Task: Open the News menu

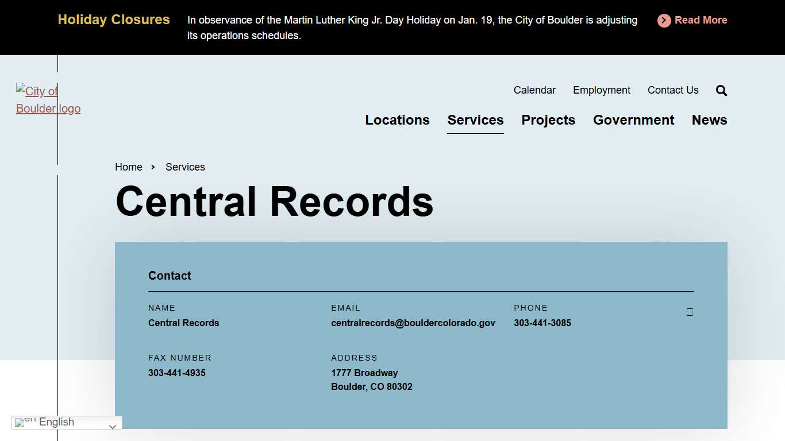Action: [x=709, y=120]
